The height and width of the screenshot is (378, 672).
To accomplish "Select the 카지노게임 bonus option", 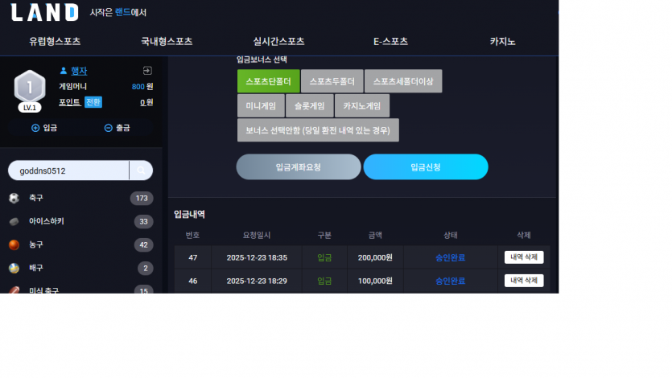I will coord(361,105).
